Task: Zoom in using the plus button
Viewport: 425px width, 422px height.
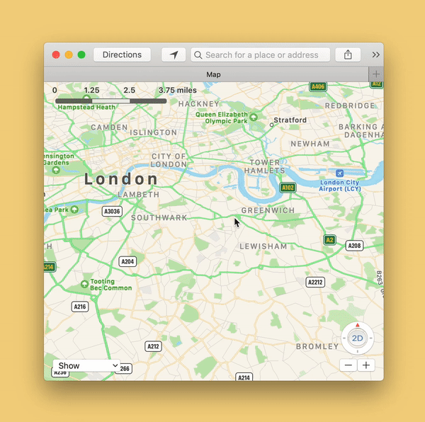Action: coord(366,365)
